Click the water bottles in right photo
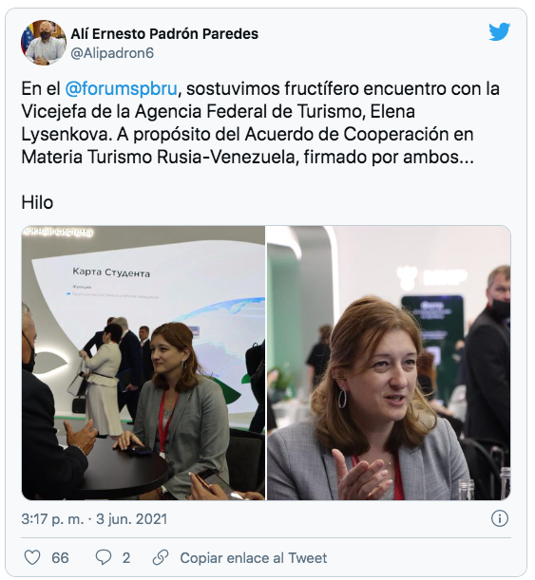535x580 pixels. [485, 483]
